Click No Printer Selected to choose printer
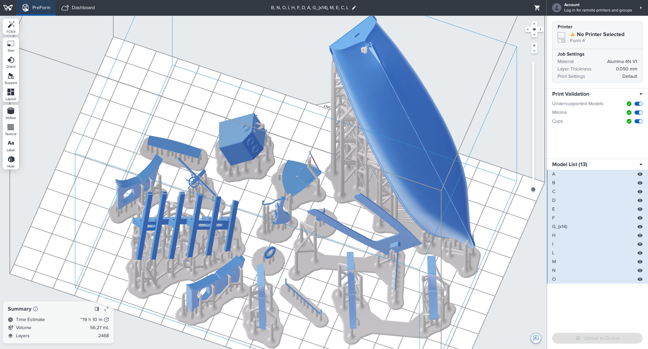 pos(600,34)
